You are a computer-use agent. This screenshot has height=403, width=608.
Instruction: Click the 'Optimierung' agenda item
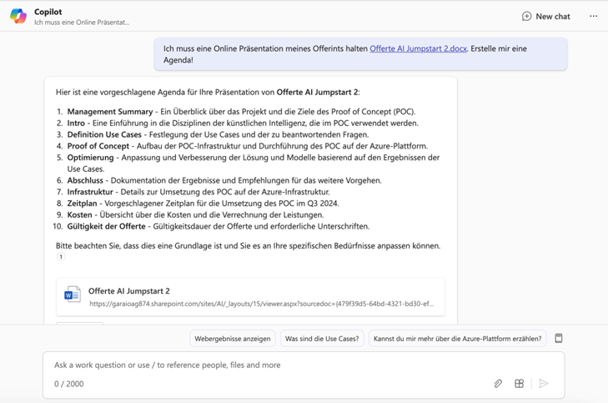tap(90, 158)
